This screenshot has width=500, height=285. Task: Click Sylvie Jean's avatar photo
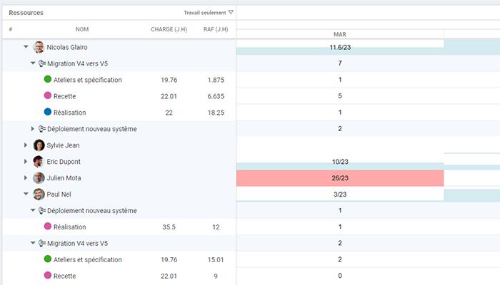click(39, 145)
